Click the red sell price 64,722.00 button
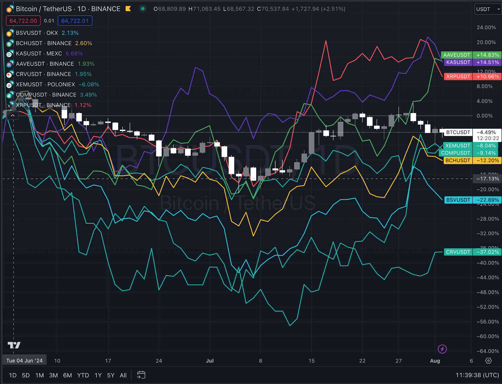 point(23,21)
